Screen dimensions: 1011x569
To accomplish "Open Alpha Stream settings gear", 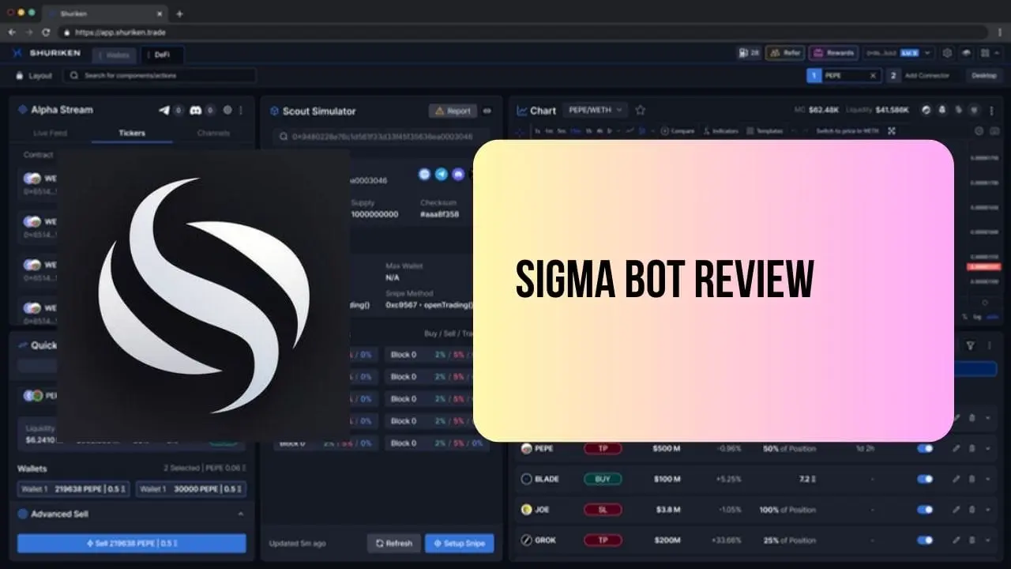I will [227, 110].
